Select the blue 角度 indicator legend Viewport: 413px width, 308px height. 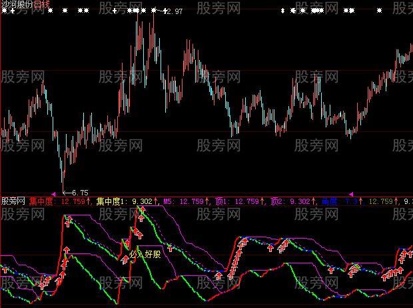click(x=342, y=202)
